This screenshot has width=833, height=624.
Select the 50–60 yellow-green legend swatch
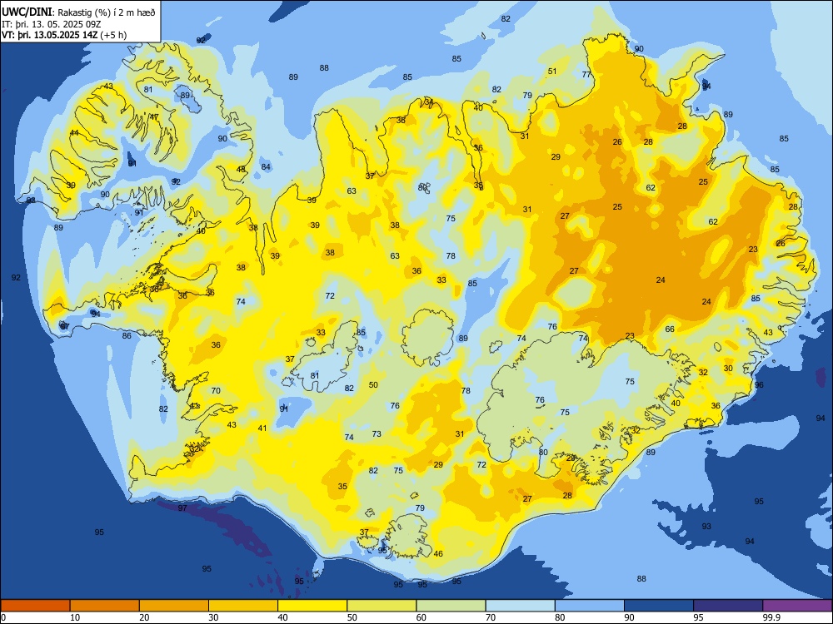click(382, 606)
